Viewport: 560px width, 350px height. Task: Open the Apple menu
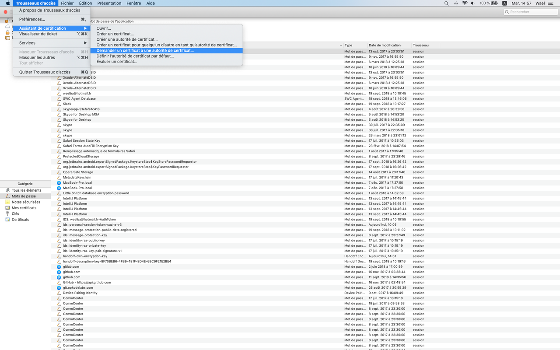click(x=7, y=3)
